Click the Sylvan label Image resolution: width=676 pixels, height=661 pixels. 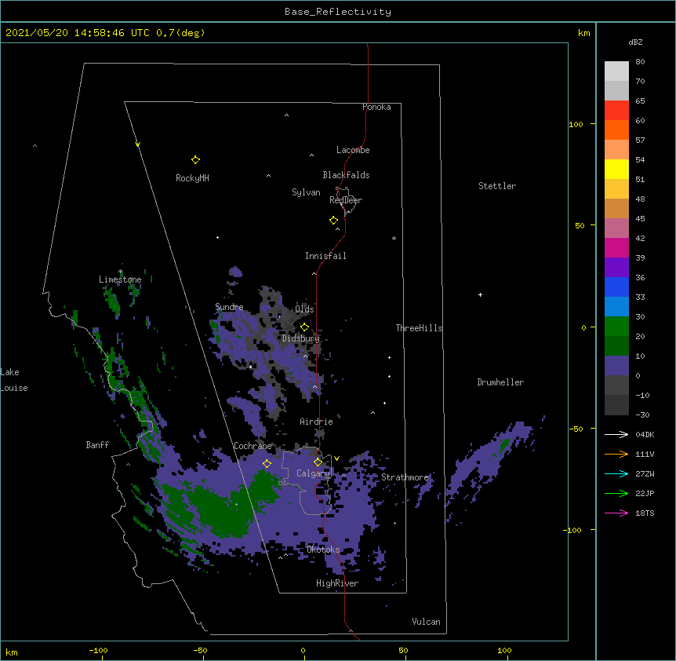pyautogui.click(x=306, y=192)
